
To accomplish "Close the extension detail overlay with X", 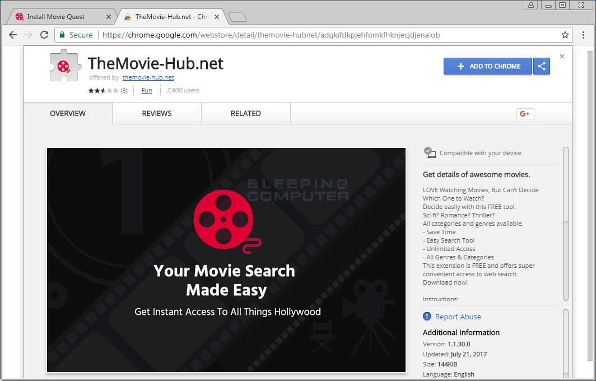I will click(x=562, y=56).
